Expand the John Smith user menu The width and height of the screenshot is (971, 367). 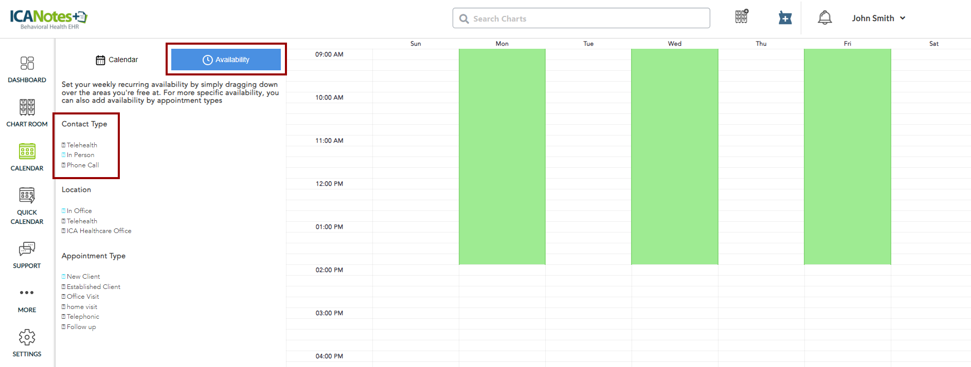tap(878, 18)
